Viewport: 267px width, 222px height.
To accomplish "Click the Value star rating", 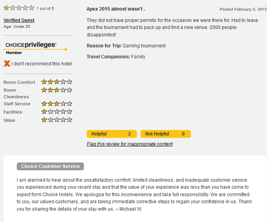I will 57,120.
